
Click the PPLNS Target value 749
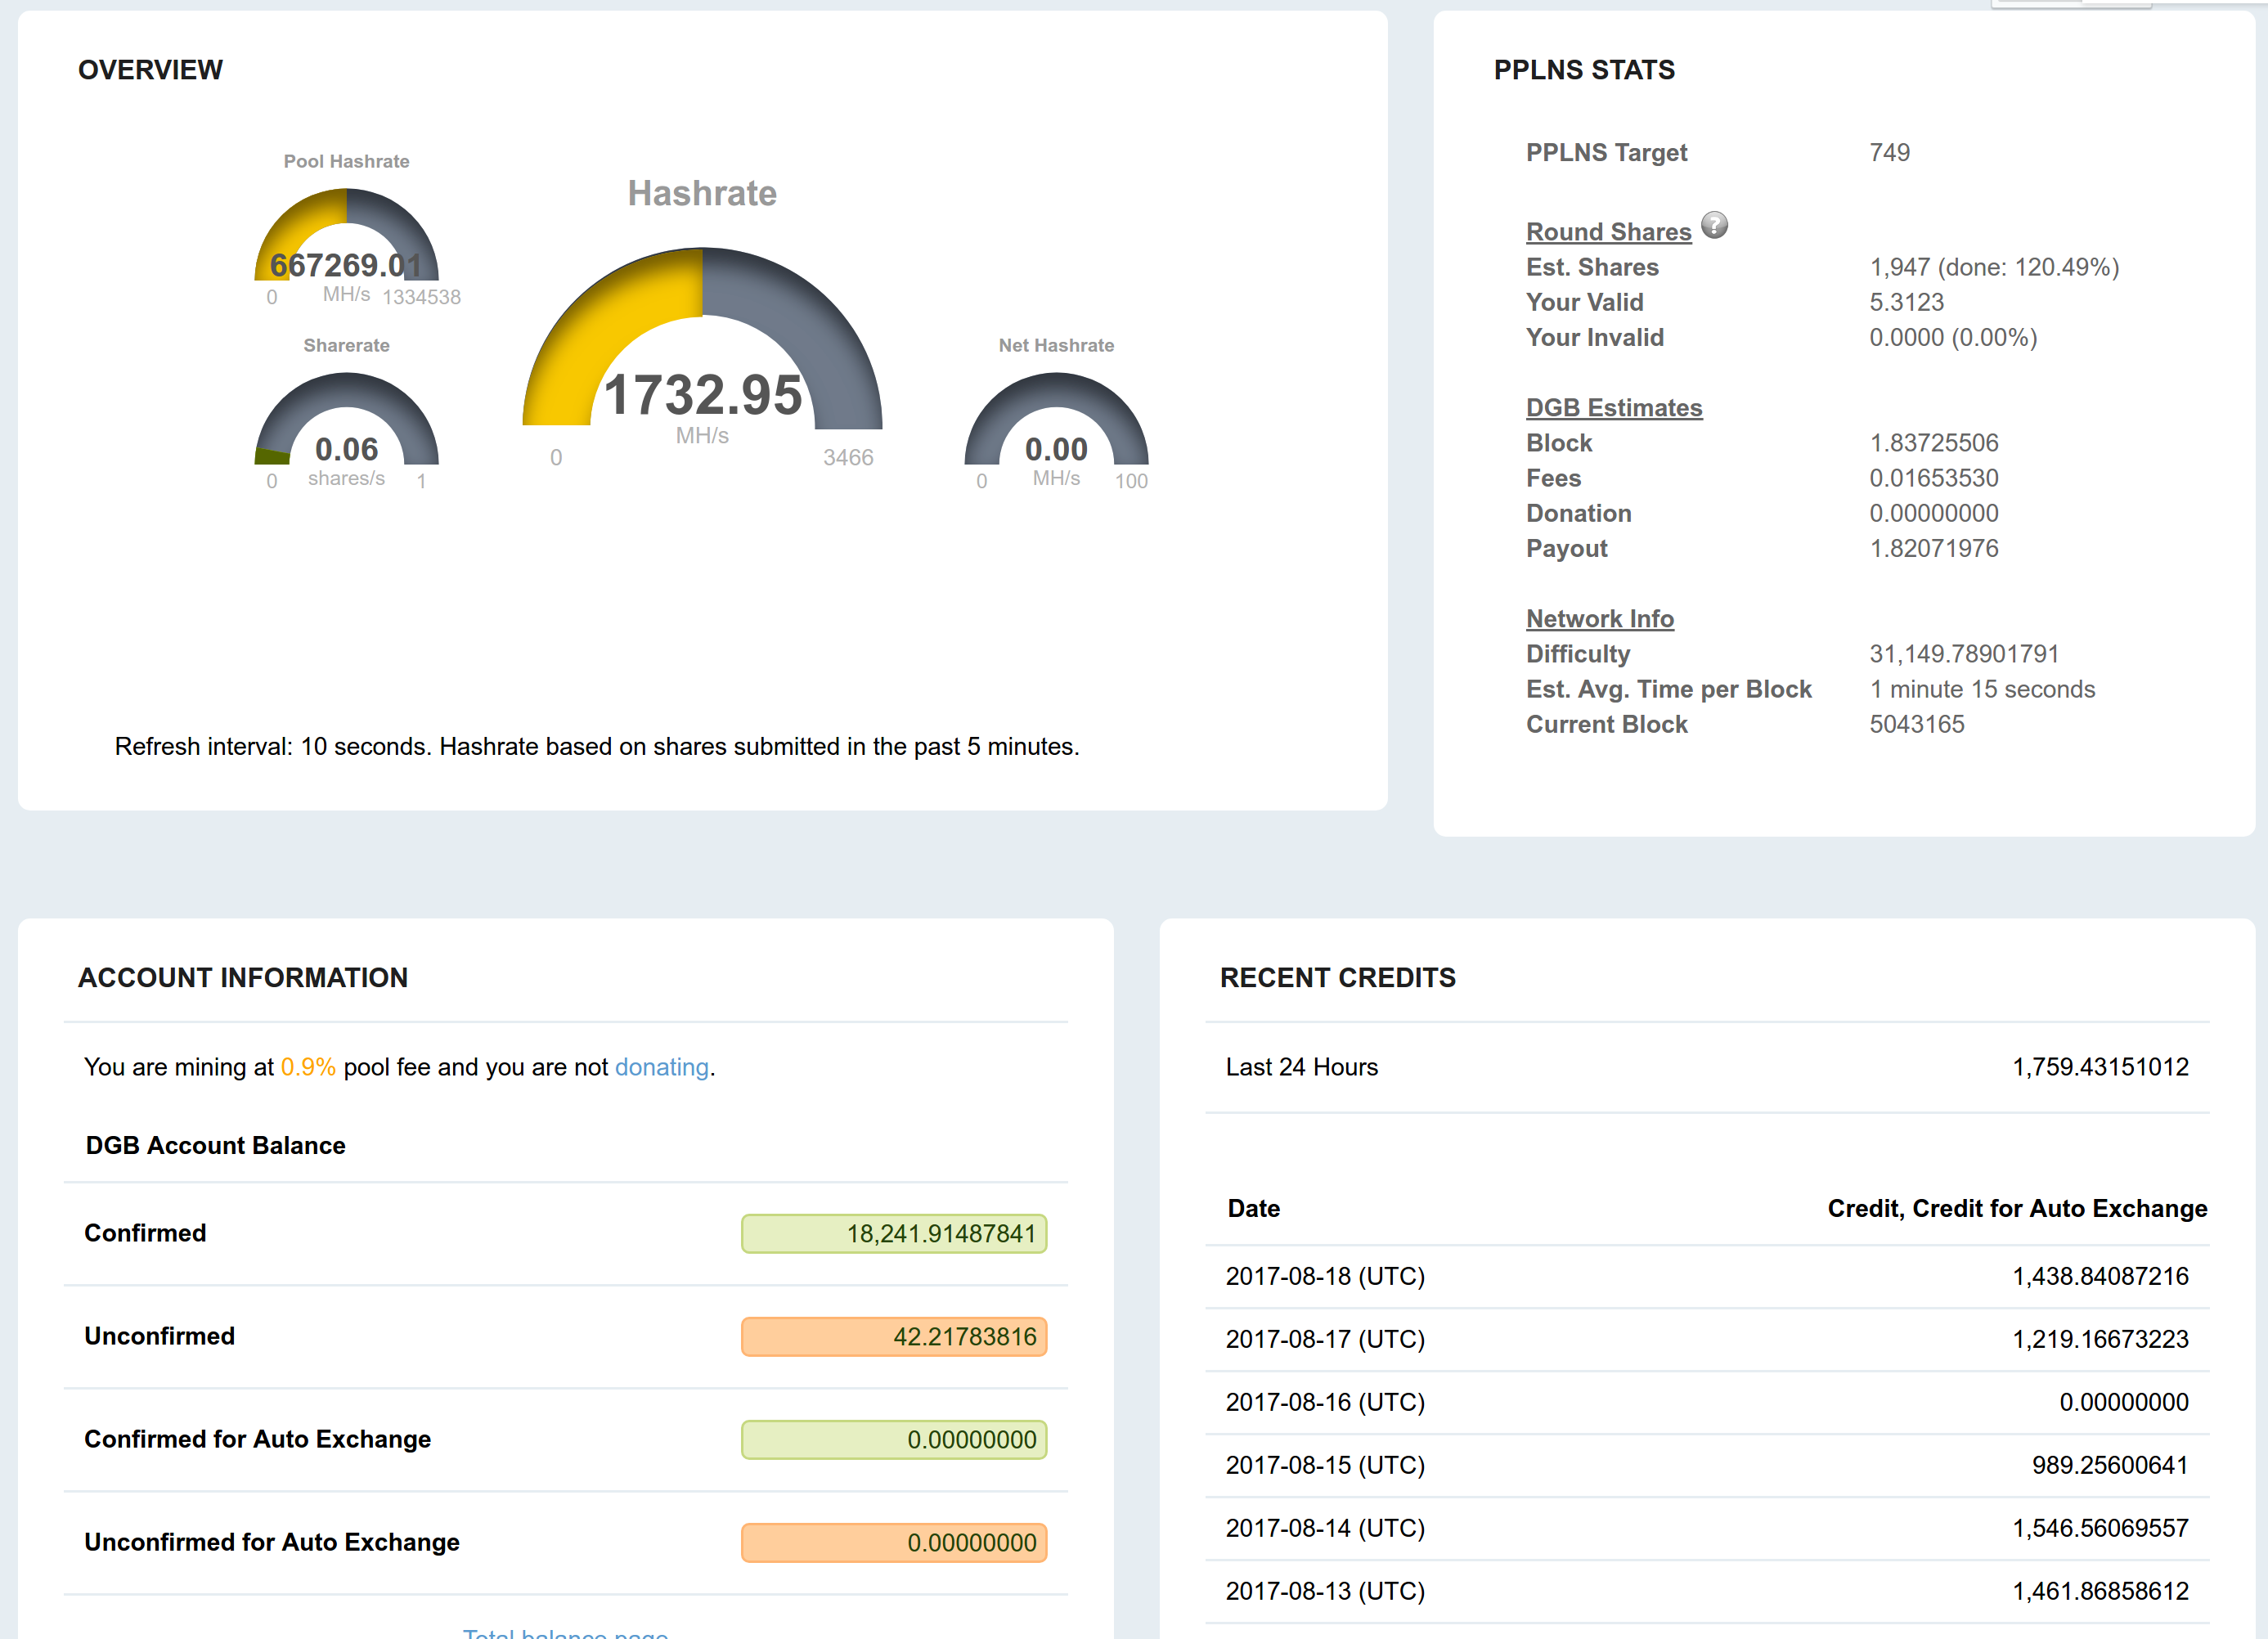coord(1889,153)
